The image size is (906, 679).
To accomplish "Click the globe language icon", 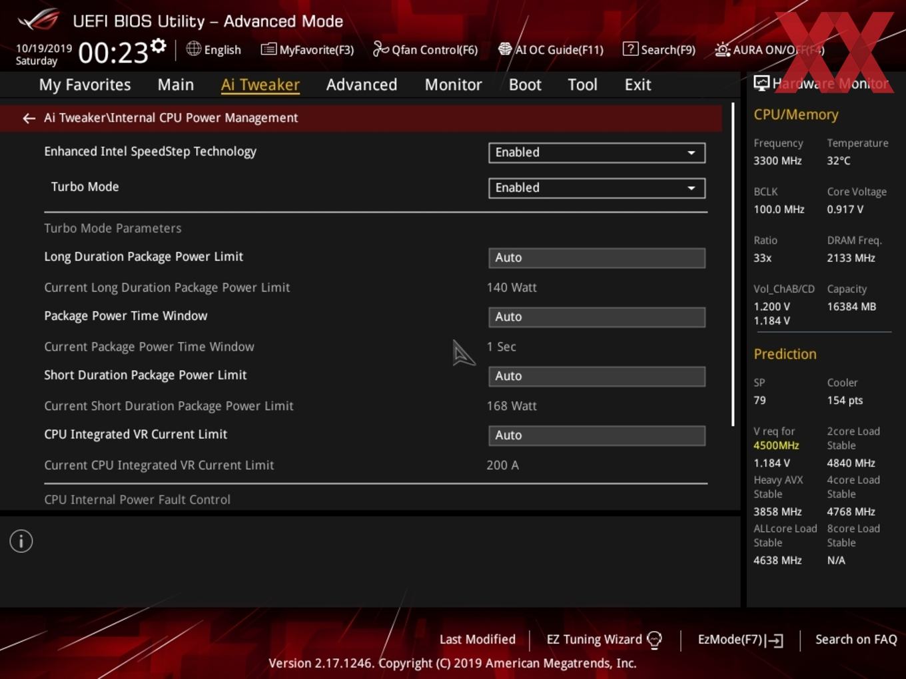I will point(193,49).
